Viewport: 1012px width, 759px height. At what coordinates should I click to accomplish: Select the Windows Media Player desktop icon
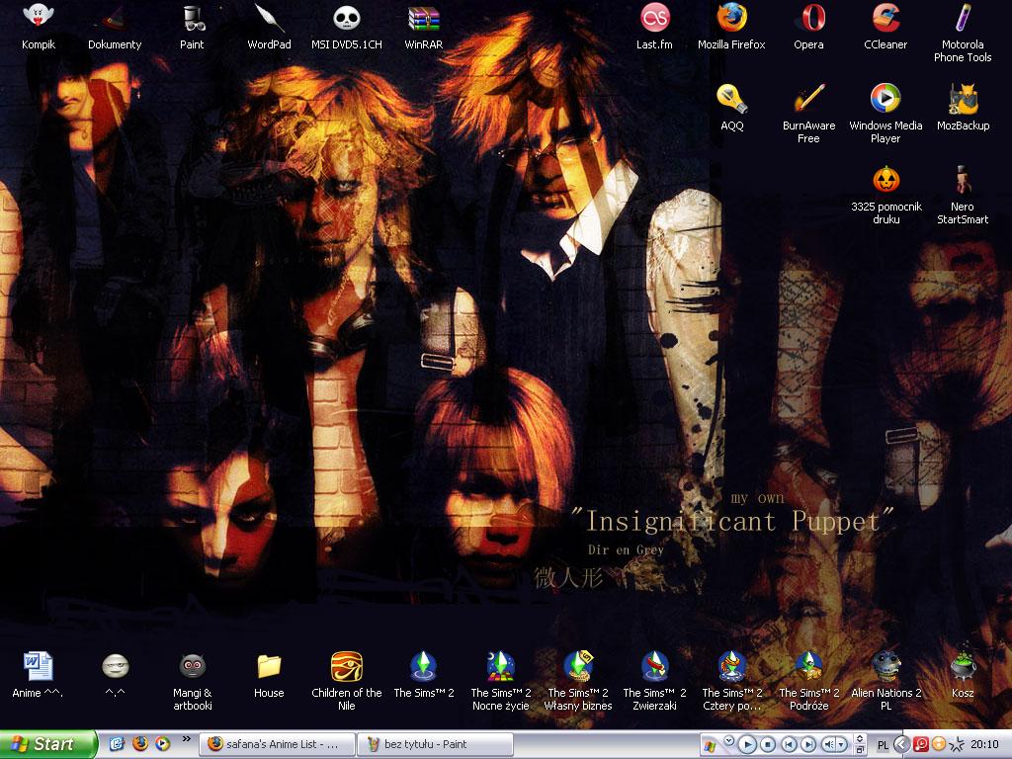click(x=885, y=115)
